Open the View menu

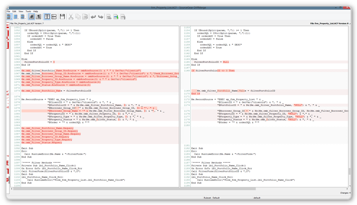pyautogui.click(x=21, y=12)
